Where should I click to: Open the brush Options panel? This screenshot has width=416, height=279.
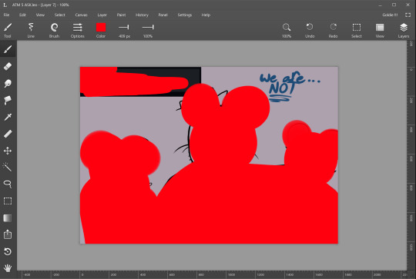click(78, 30)
